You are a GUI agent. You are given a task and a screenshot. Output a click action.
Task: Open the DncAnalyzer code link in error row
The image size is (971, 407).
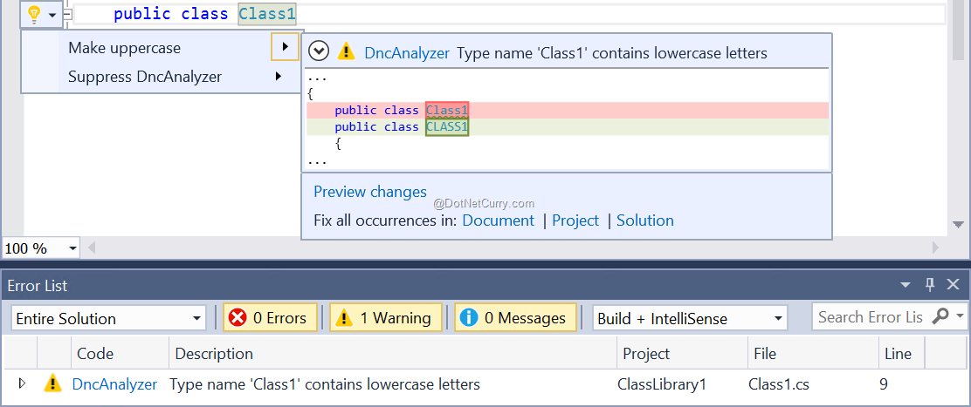pos(114,384)
